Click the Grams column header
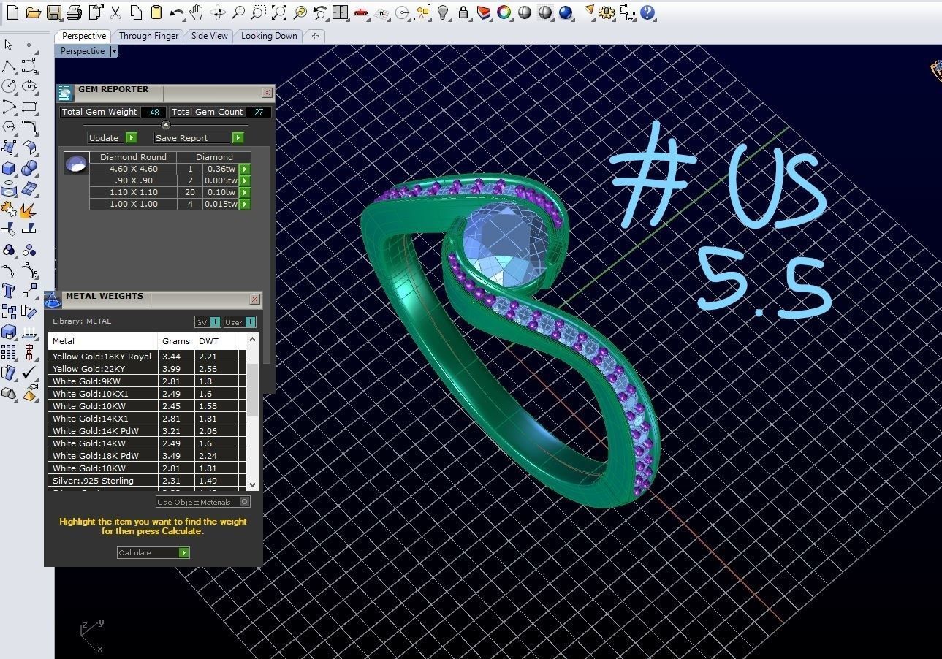Viewport: 942px width, 659px height. [176, 341]
